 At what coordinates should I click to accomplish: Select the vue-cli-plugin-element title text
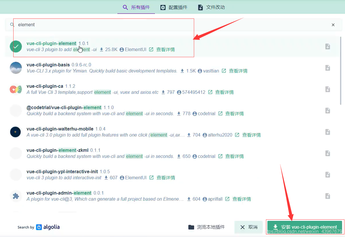tap(51, 43)
